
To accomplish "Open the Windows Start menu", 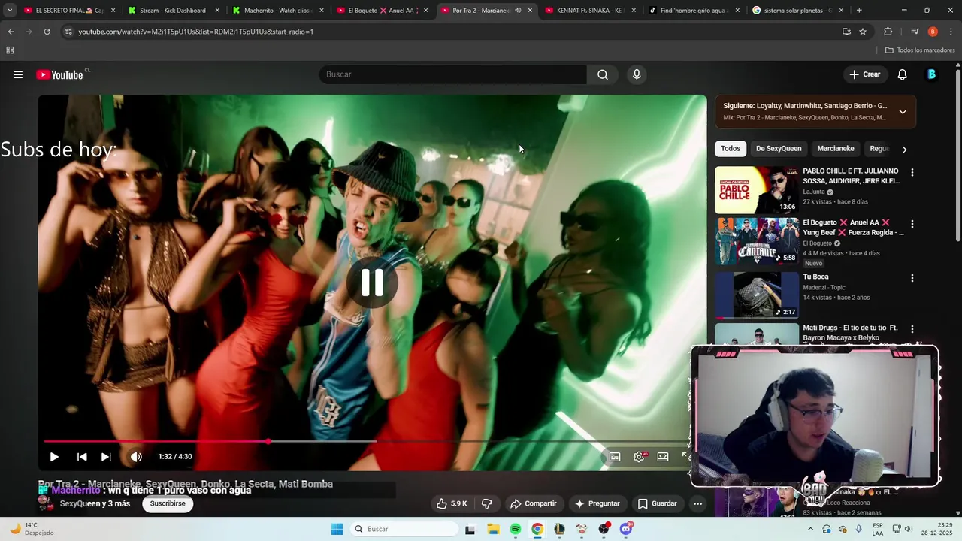I will [337, 529].
